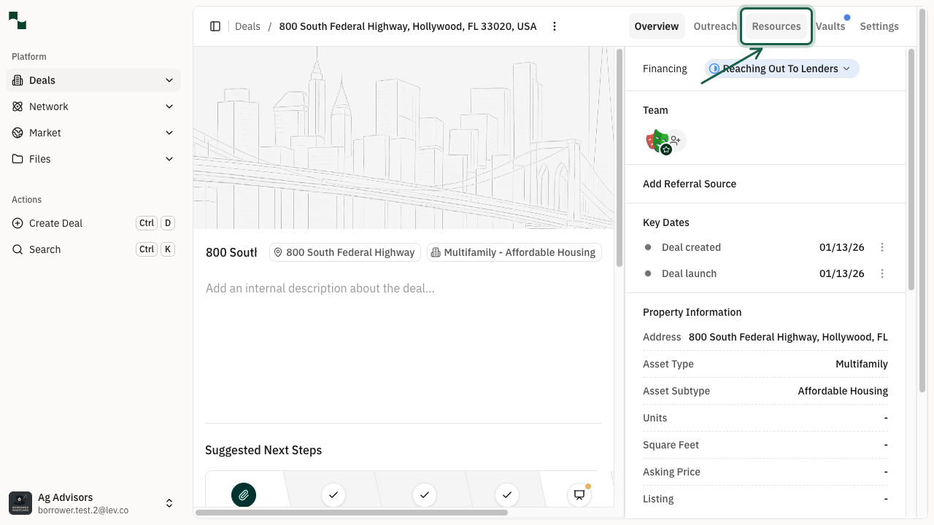Click the Network globe icon

pyautogui.click(x=16, y=106)
